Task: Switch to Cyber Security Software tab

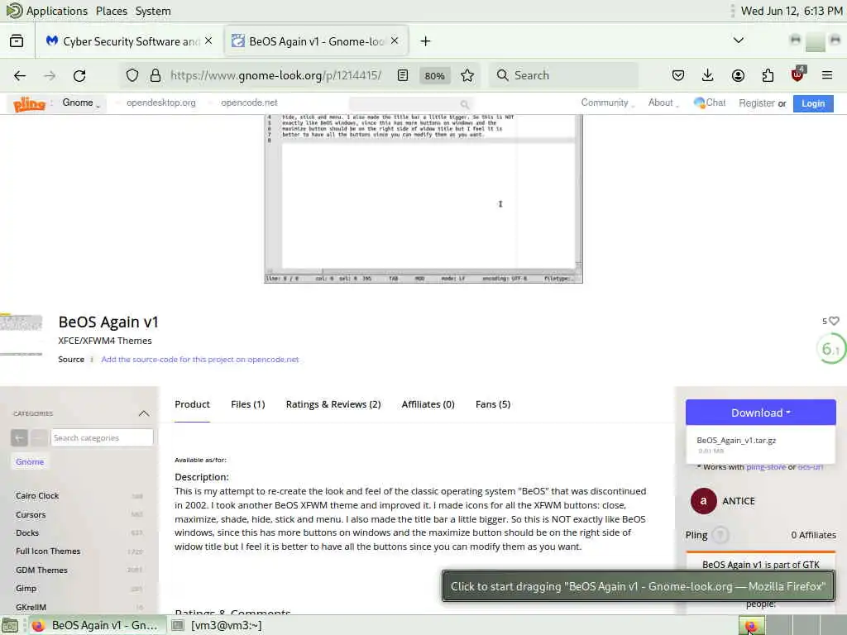Action: tap(130, 41)
